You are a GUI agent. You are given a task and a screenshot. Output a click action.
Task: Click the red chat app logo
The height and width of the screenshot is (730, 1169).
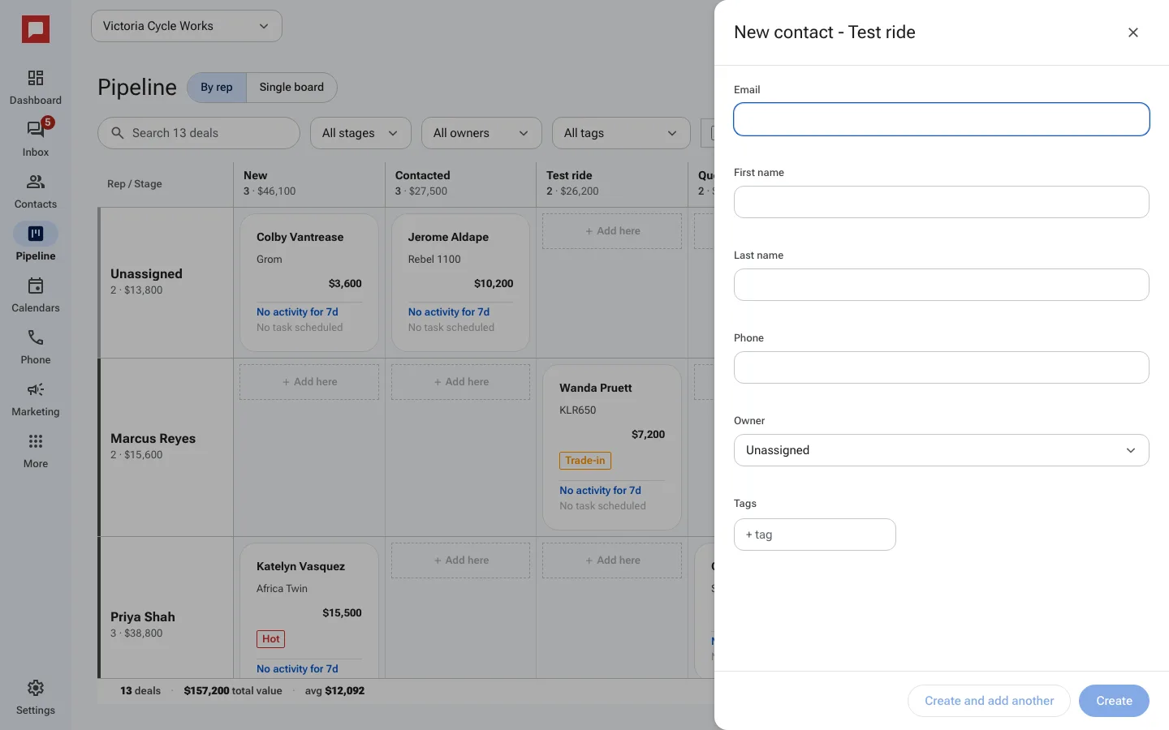tap(36, 30)
